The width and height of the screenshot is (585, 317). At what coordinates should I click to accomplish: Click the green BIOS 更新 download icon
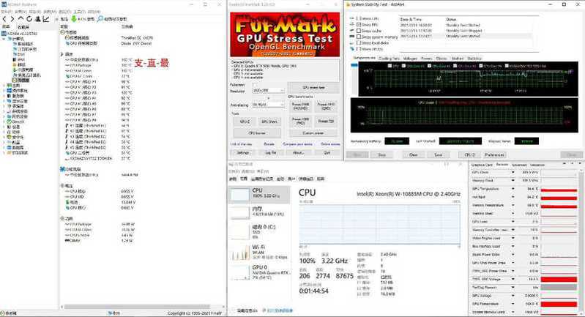tap(73, 18)
